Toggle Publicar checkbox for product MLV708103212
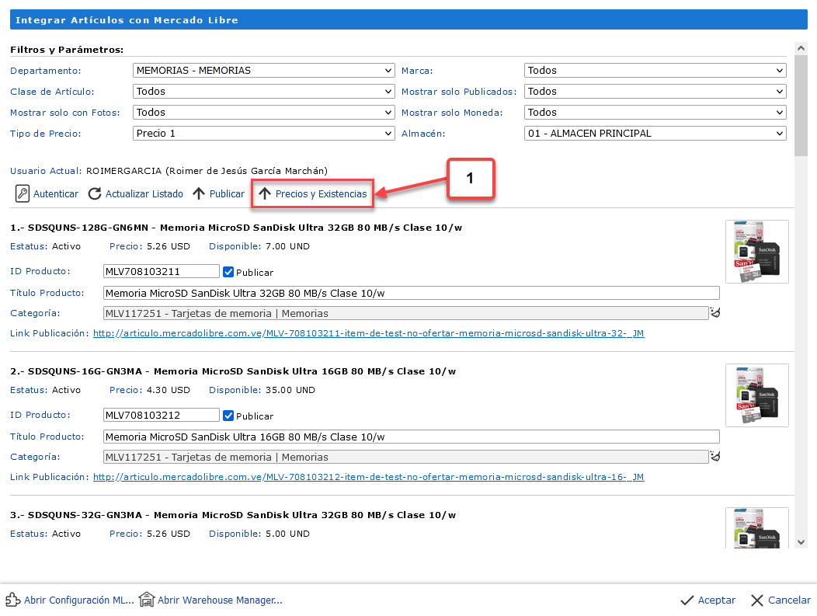This screenshot has width=817, height=616. click(228, 416)
